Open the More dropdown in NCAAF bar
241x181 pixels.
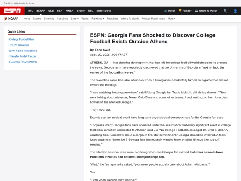click(x=171, y=19)
